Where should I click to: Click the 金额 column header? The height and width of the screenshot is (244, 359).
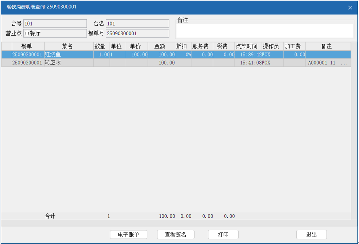pyautogui.click(x=160, y=46)
